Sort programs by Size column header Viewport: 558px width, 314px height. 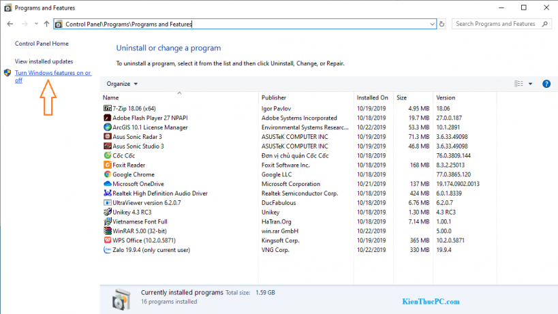pyautogui.click(x=401, y=98)
